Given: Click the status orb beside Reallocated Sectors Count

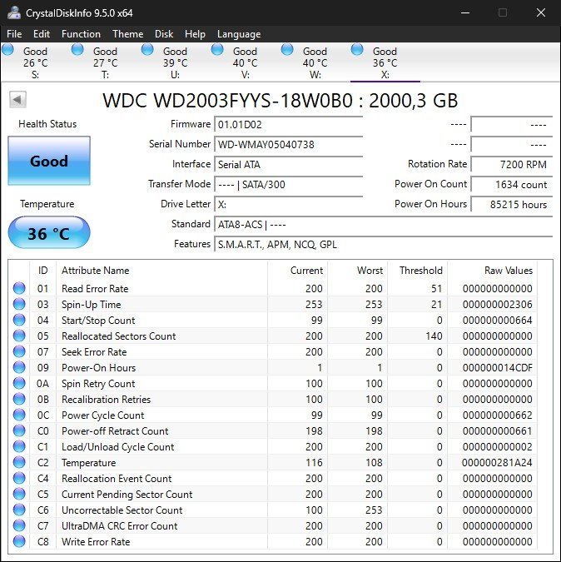Looking at the screenshot, I should point(19,336).
